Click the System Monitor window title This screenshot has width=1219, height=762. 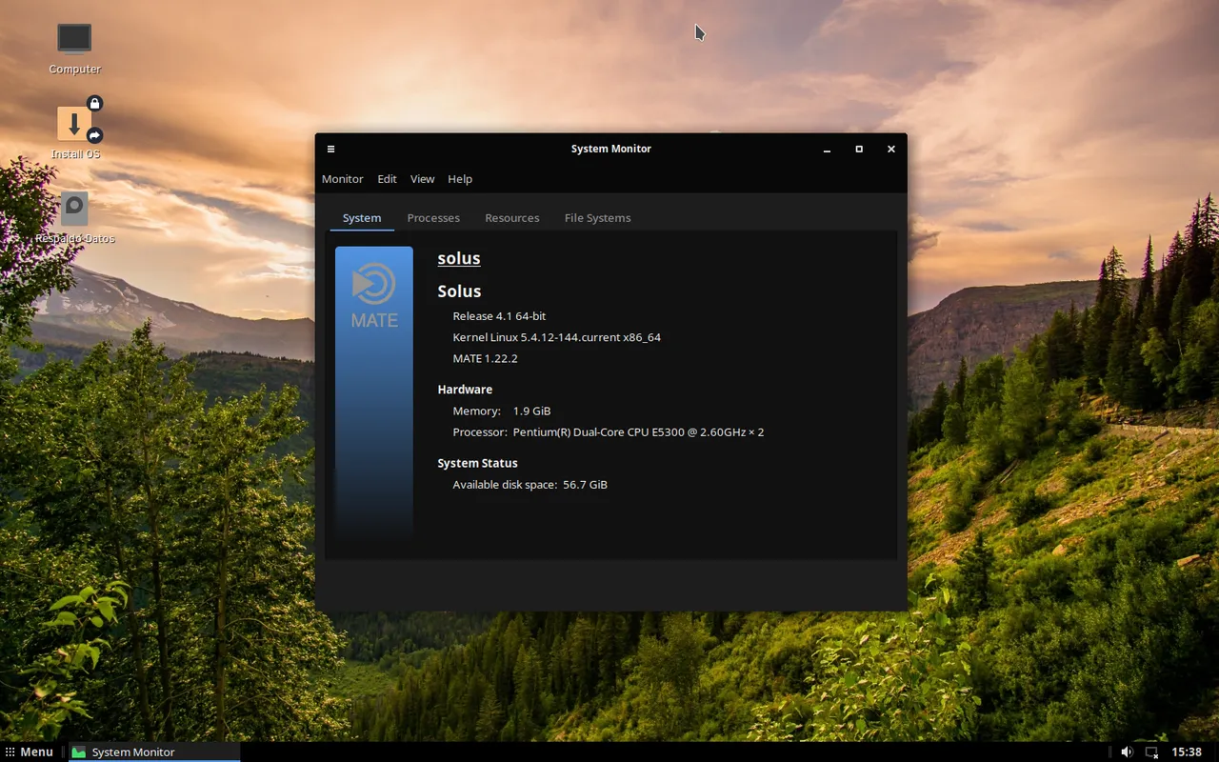coord(611,149)
